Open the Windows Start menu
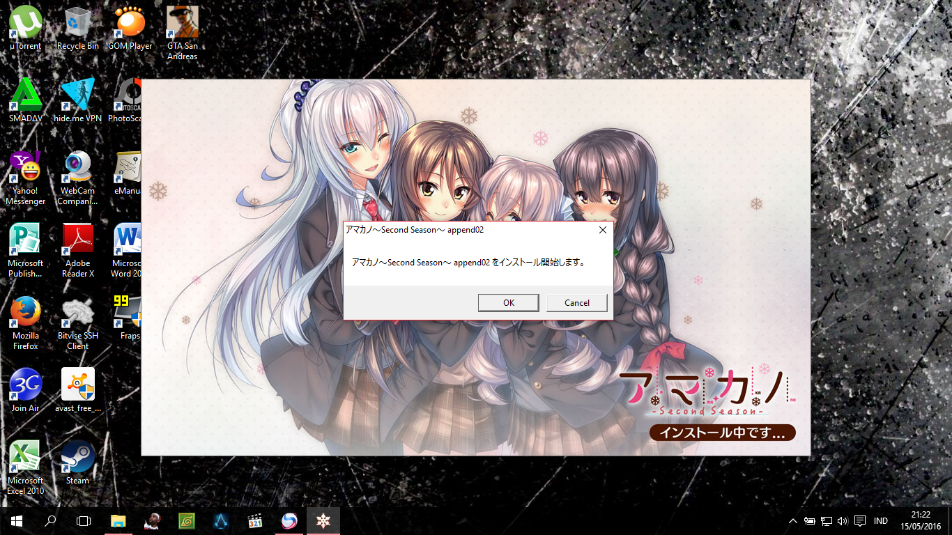 17,520
